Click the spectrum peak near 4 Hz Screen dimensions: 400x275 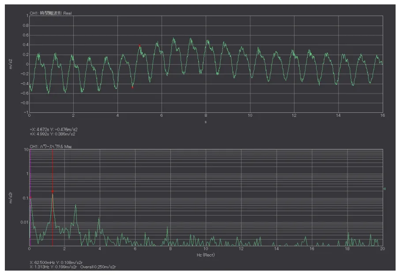pyautogui.click(x=99, y=219)
